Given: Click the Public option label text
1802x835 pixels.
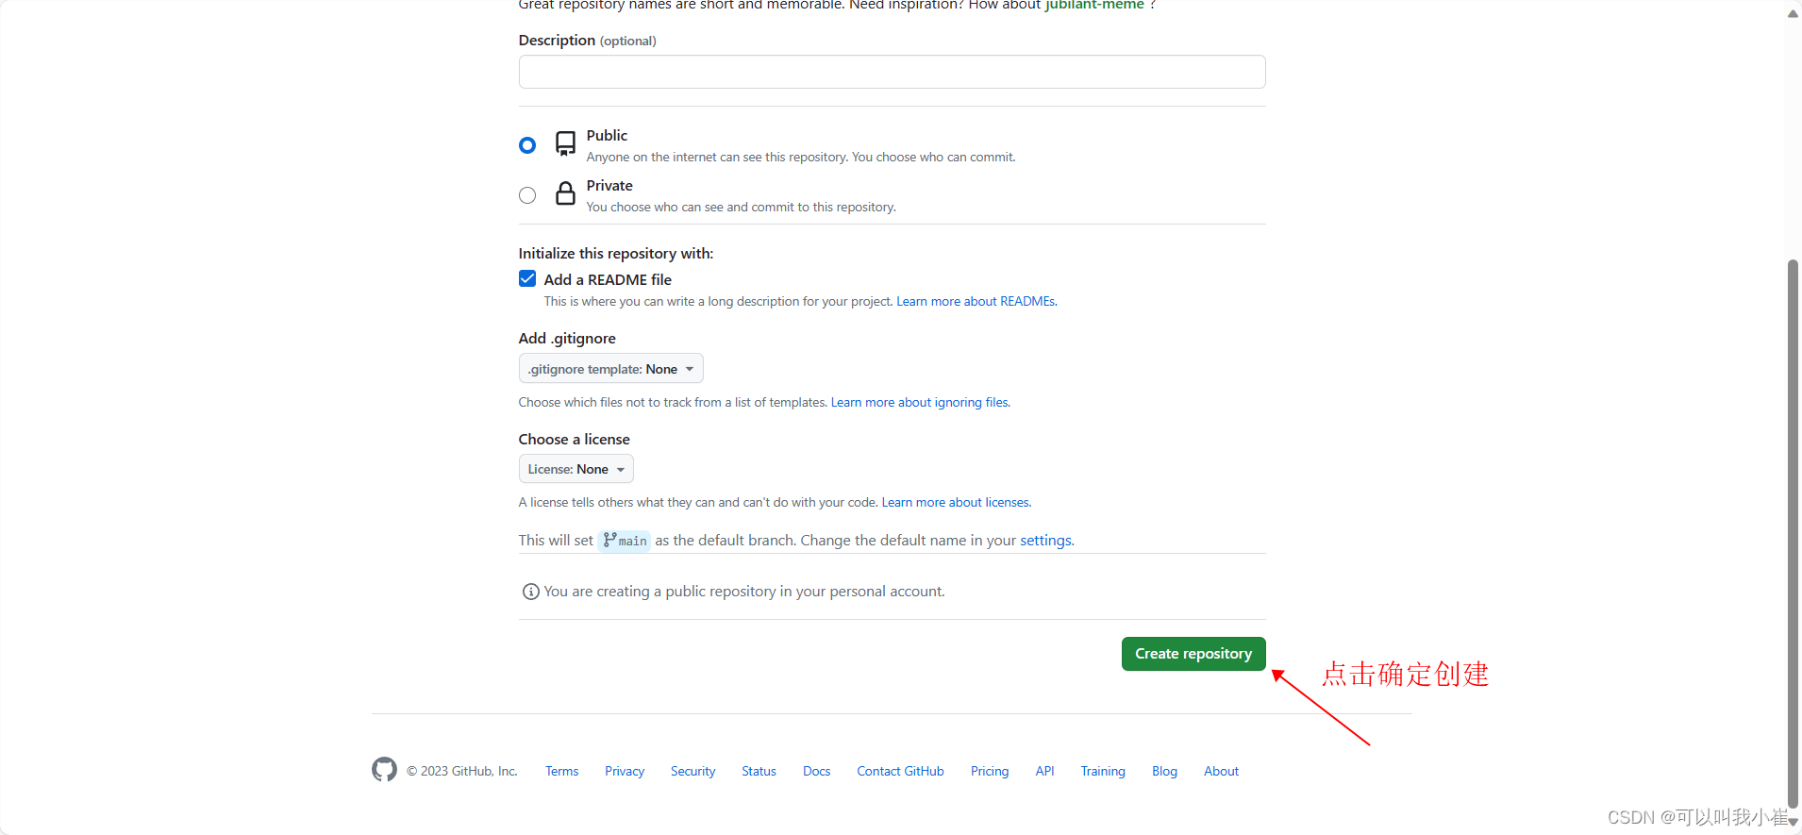Looking at the screenshot, I should 607,135.
